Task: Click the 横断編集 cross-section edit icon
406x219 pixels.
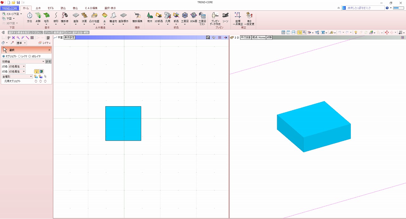Action: 137,17
